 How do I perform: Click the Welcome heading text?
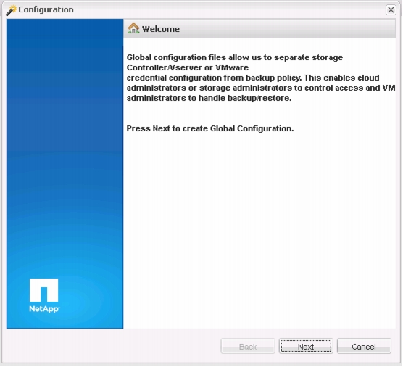pos(161,29)
